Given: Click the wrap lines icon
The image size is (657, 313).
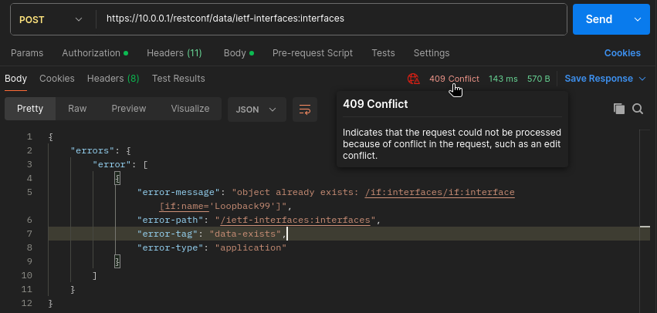Looking at the screenshot, I should coord(305,109).
